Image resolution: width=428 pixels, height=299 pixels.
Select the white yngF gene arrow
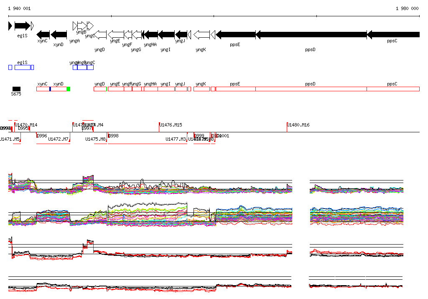tap(128, 35)
